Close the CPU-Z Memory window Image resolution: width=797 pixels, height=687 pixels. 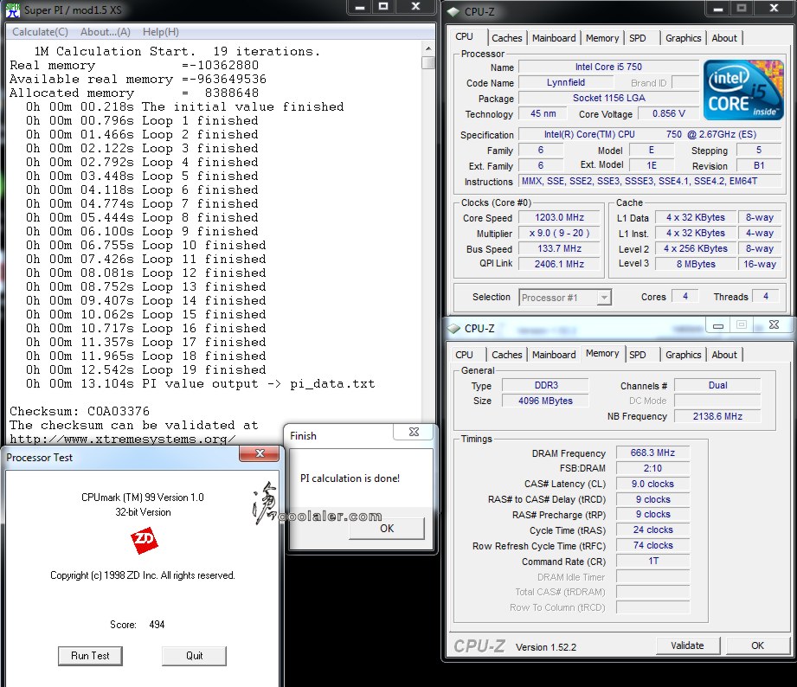pos(774,324)
